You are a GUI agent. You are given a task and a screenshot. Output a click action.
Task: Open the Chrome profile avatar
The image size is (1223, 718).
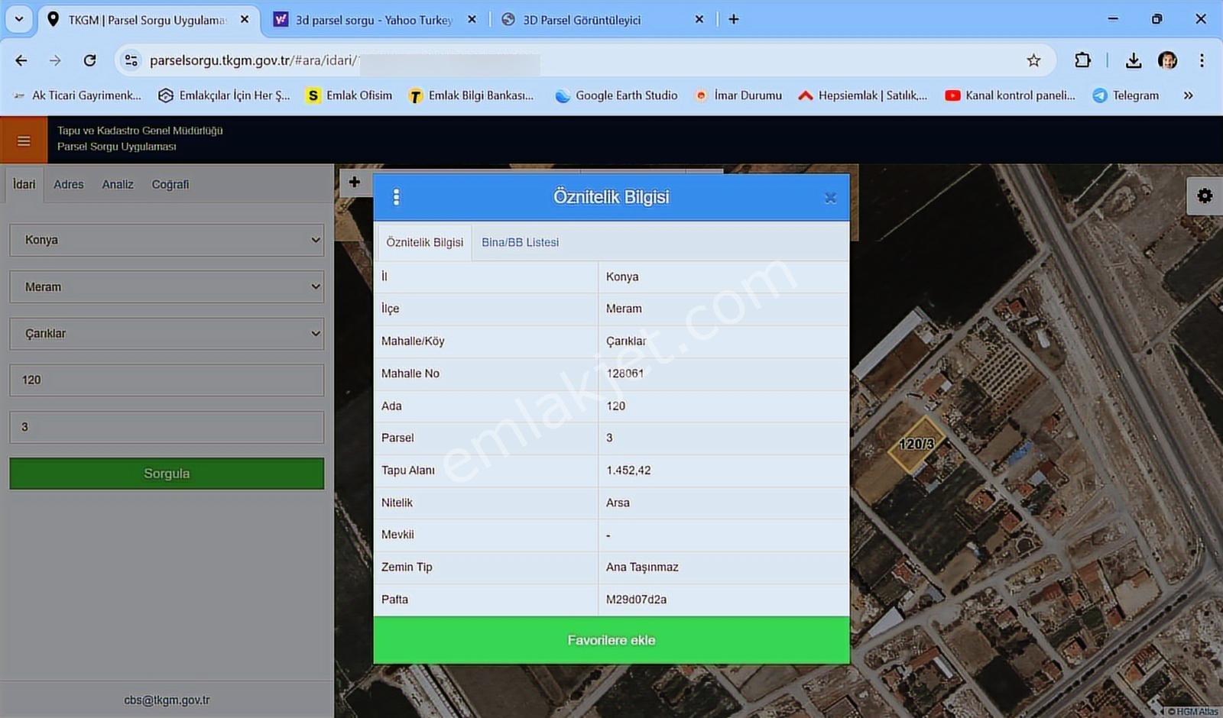click(x=1167, y=60)
